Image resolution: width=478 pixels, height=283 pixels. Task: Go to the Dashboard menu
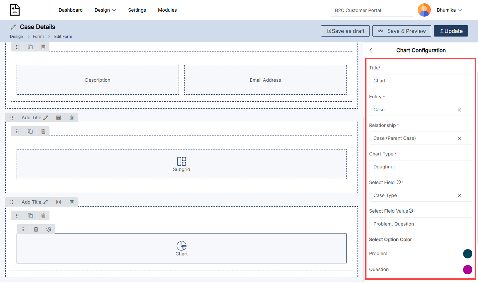[71, 10]
